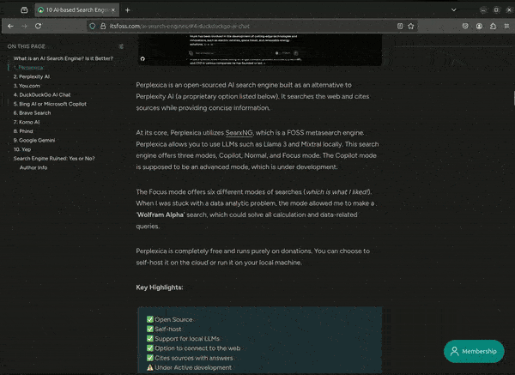Jump to 5. Bing AI or Microsoft Copilot

[50, 104]
